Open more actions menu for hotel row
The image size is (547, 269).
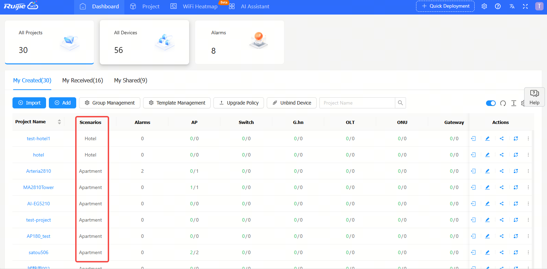(x=528, y=155)
